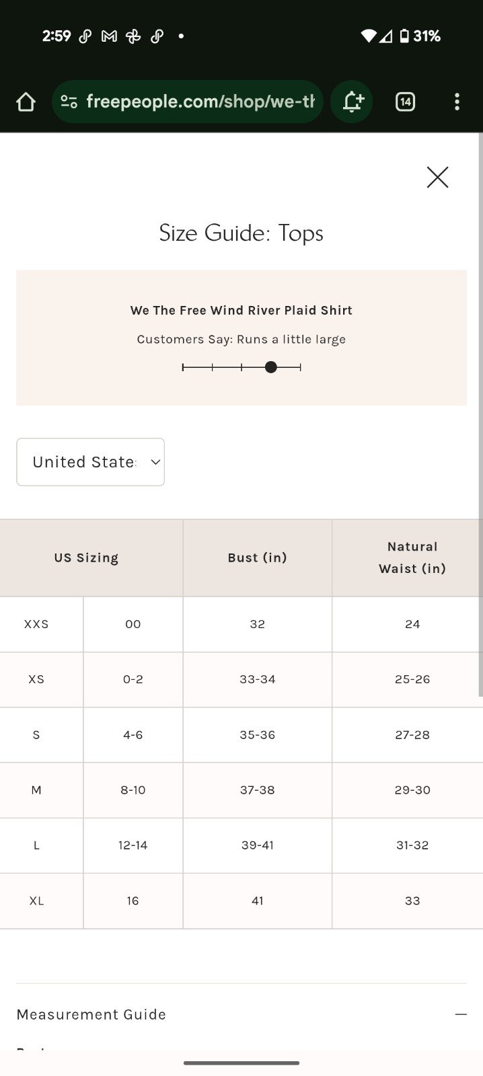This screenshot has width=483, height=1076.
Task: Tap the Wi-Fi status icon
Action: tap(368, 36)
